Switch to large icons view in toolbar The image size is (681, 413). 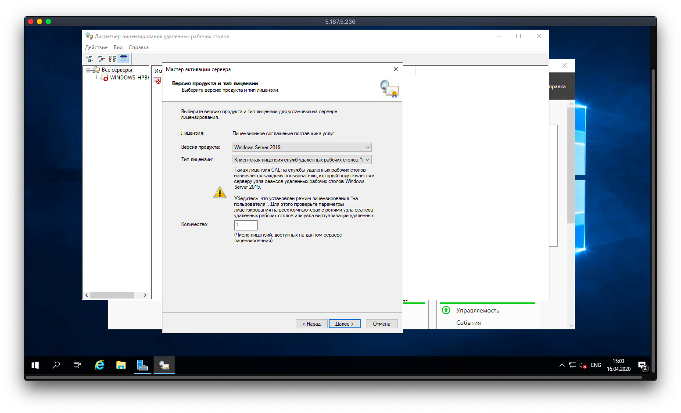point(90,58)
